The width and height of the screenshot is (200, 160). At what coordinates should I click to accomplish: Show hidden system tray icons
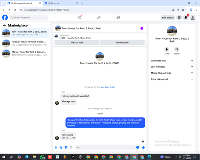(x=176, y=157)
